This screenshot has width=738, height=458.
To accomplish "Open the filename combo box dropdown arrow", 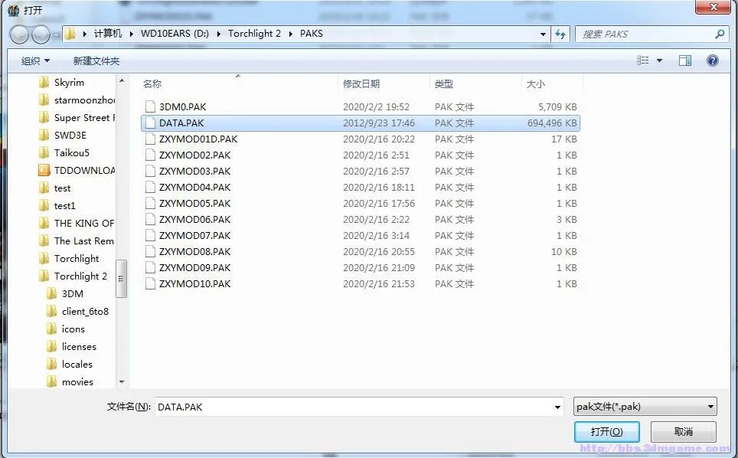I will pyautogui.click(x=557, y=407).
